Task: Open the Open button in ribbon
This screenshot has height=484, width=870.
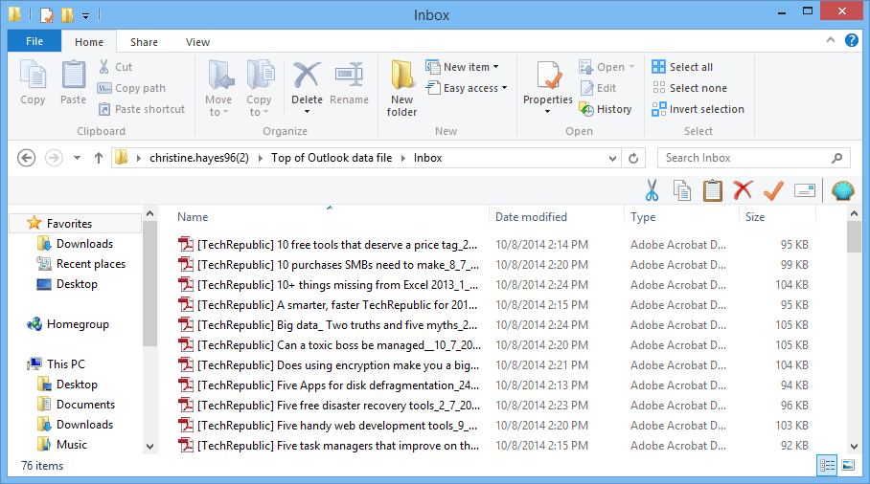Action: pos(606,67)
